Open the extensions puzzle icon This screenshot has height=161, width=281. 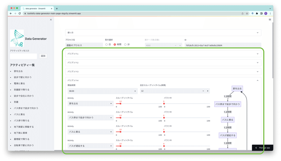coord(257,13)
